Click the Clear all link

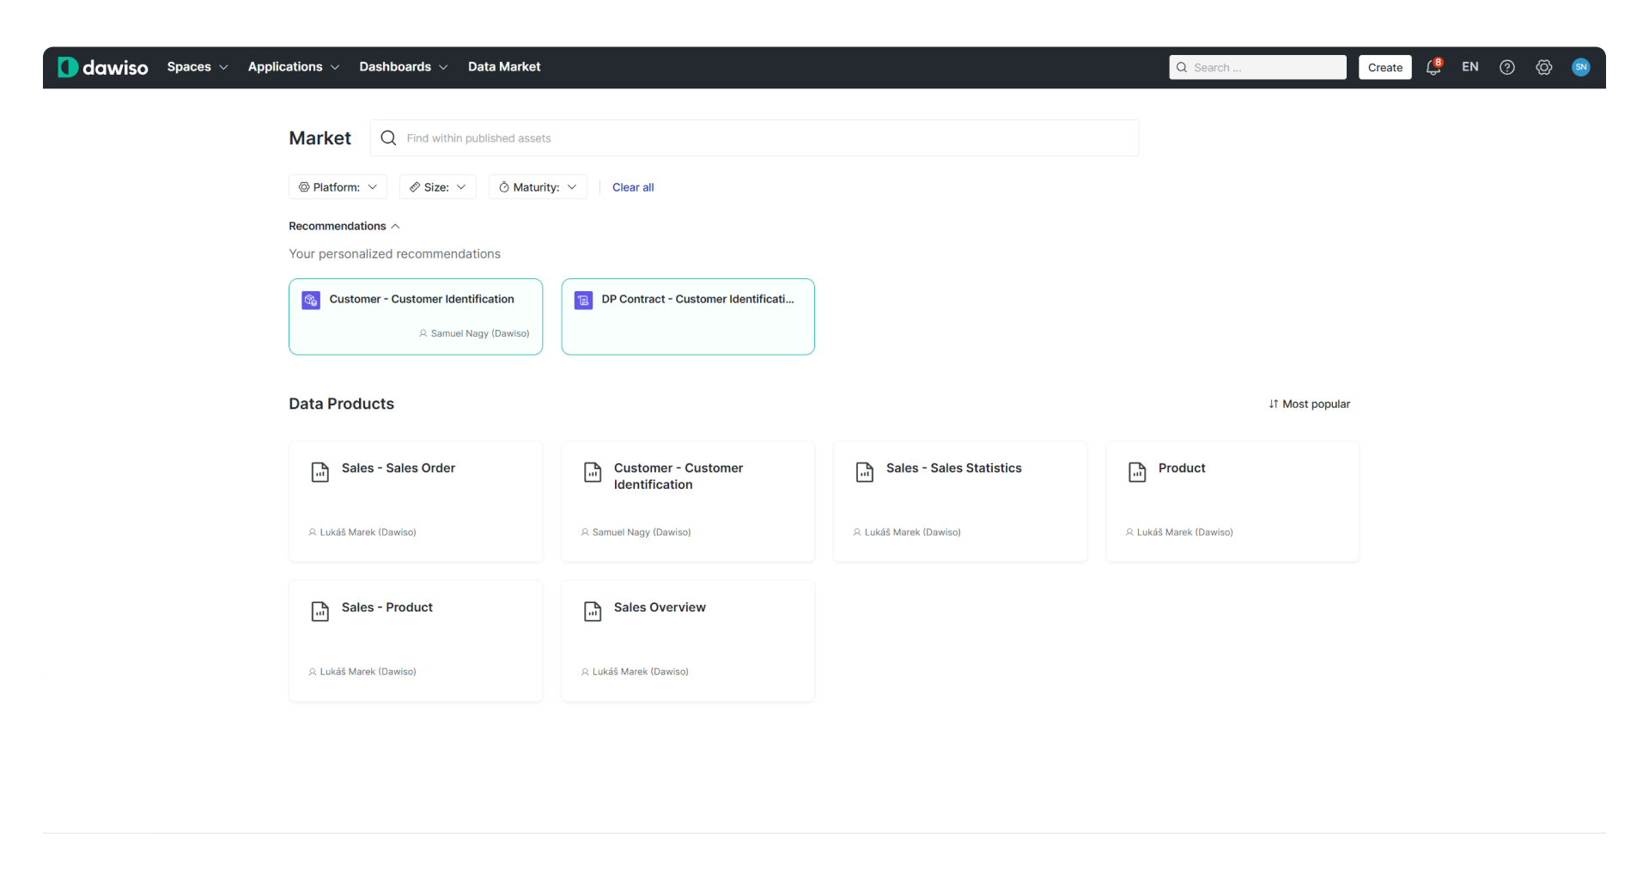[x=632, y=187]
